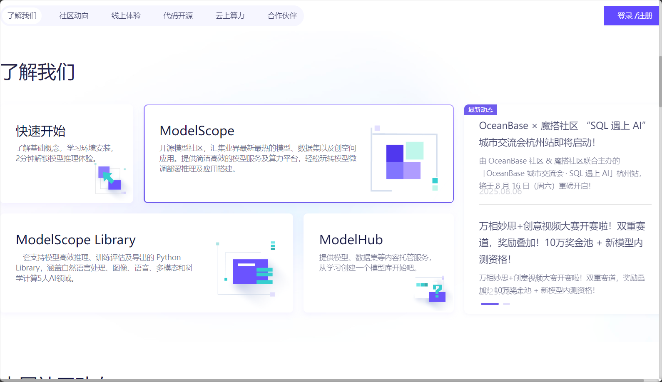Viewport: 662px width, 382px height.
Task: Click the vertical page scrollbar
Action: click(x=660, y=81)
